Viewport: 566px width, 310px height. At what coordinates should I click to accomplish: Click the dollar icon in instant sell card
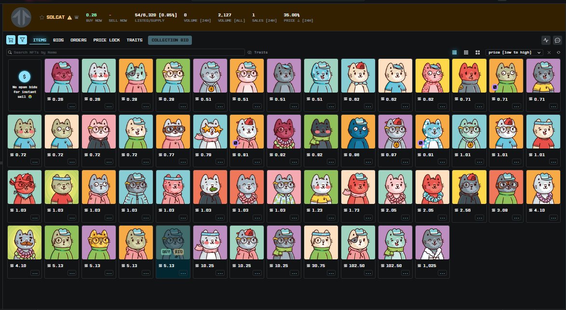(x=25, y=77)
